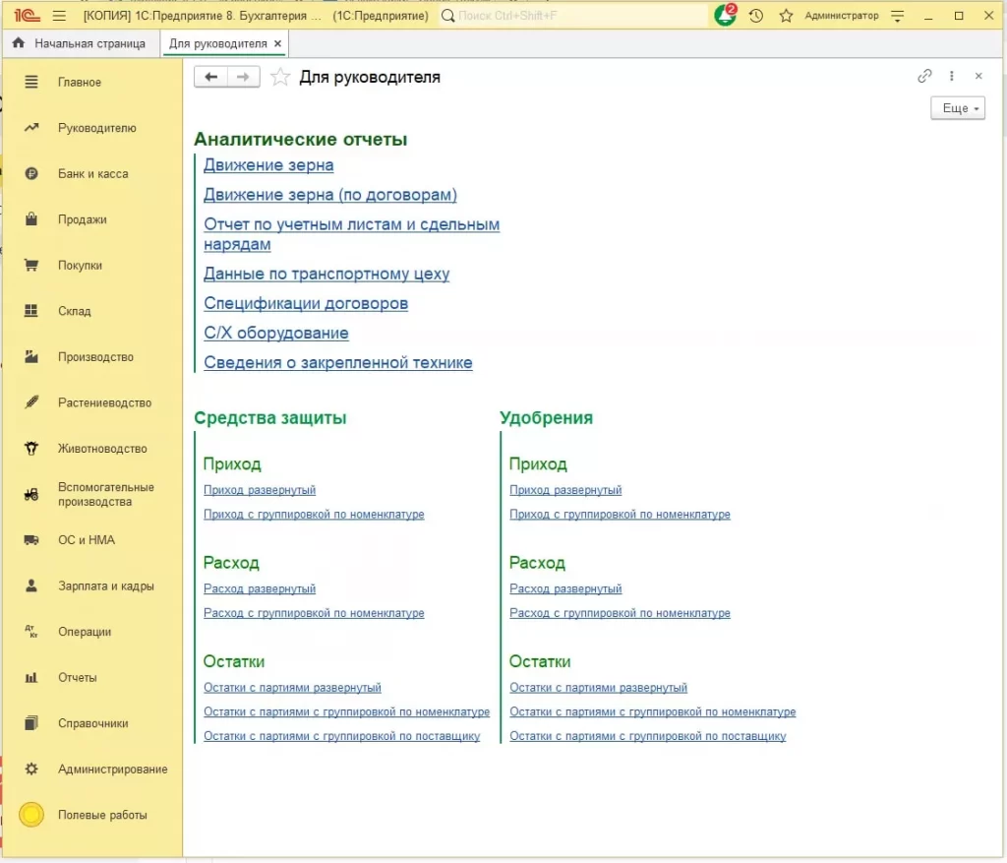Click the Отчеты bar chart icon

[30, 677]
